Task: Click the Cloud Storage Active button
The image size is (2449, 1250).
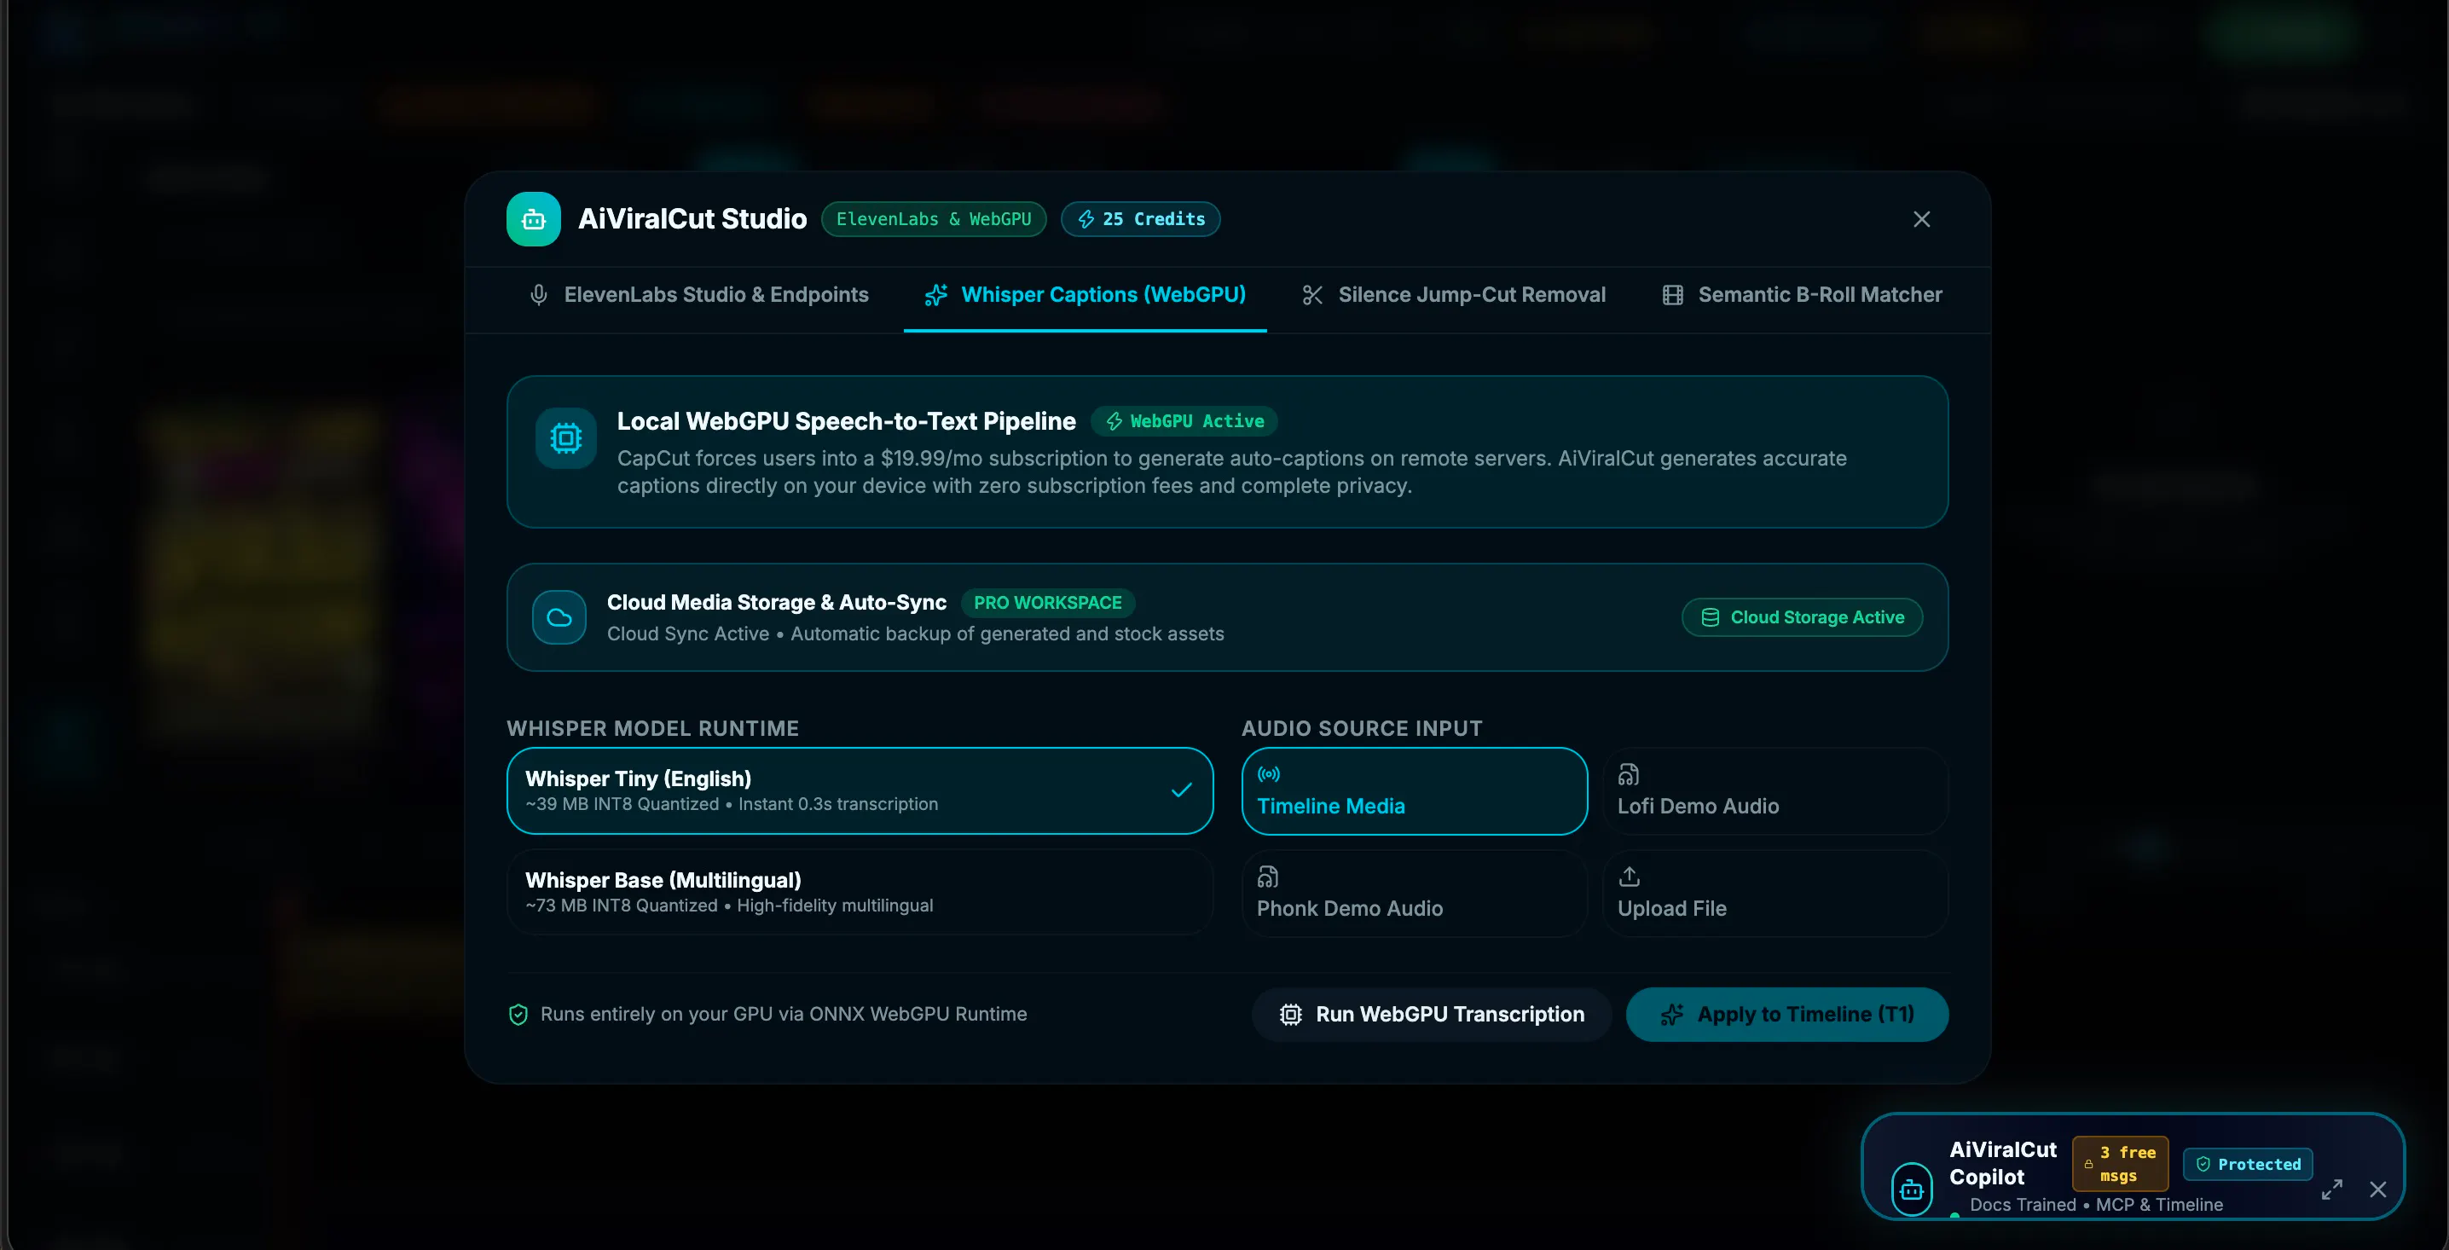Action: [1802, 618]
